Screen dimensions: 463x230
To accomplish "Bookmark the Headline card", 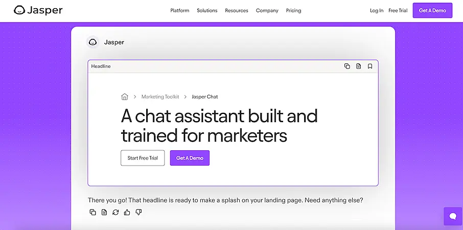I will (x=369, y=66).
